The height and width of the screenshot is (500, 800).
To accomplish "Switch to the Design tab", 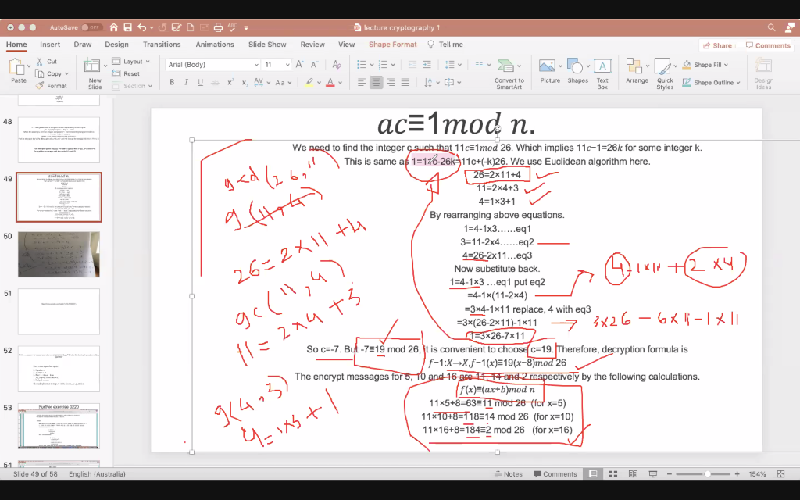I will (117, 45).
